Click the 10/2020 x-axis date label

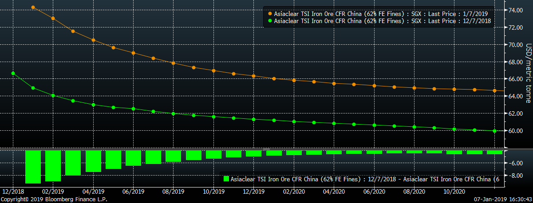coord(454,192)
